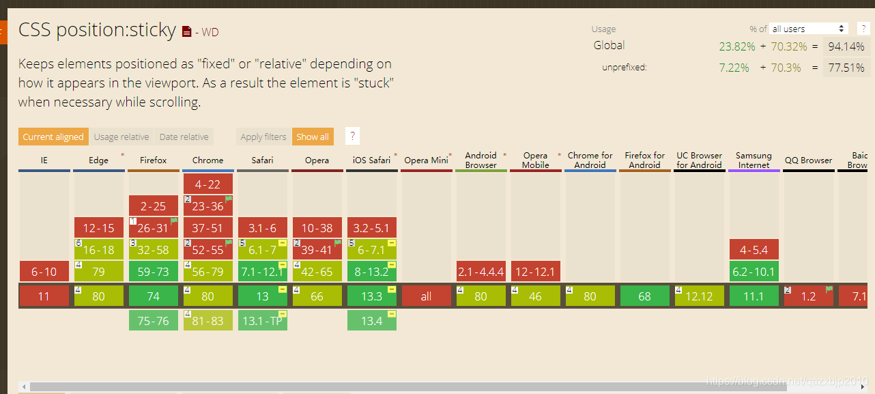Viewport: 875px width, 394px height.
Task: Click the green flag on Firefox 26-31
Action: (174, 221)
